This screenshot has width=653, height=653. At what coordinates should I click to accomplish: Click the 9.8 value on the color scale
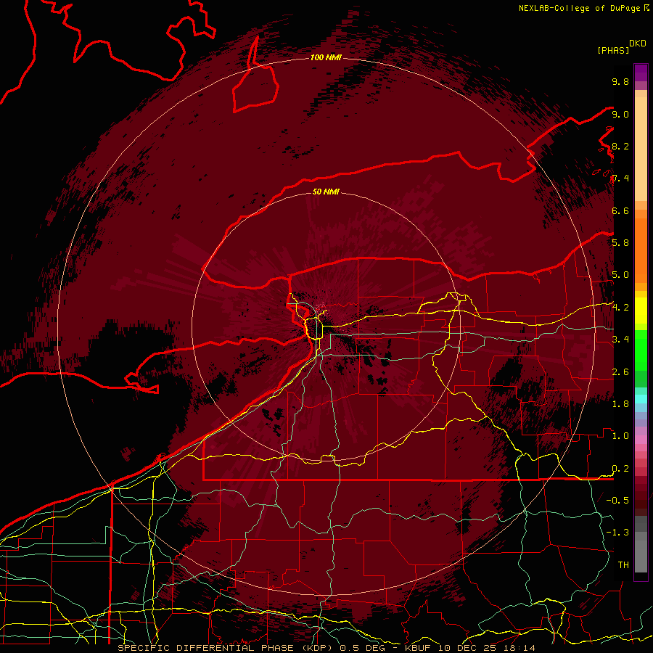[620, 81]
